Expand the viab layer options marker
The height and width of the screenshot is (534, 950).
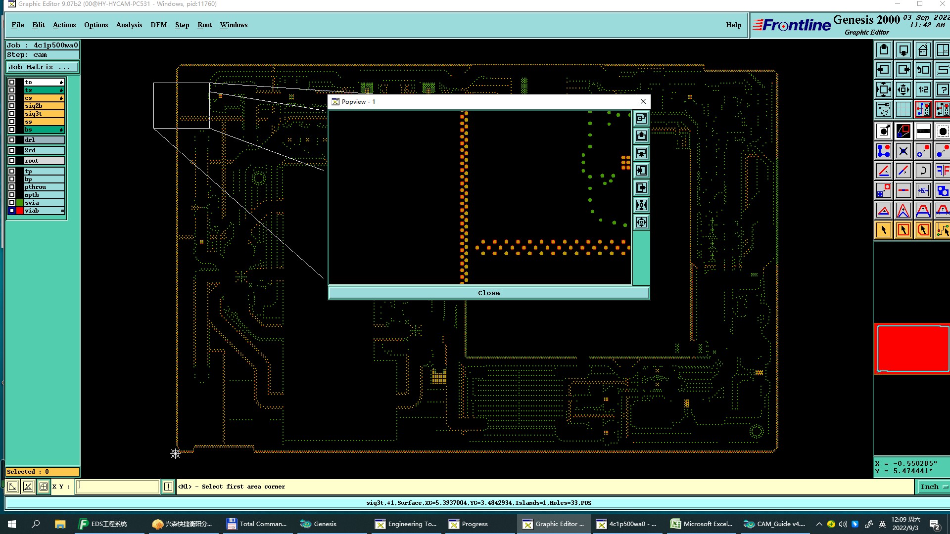(62, 211)
